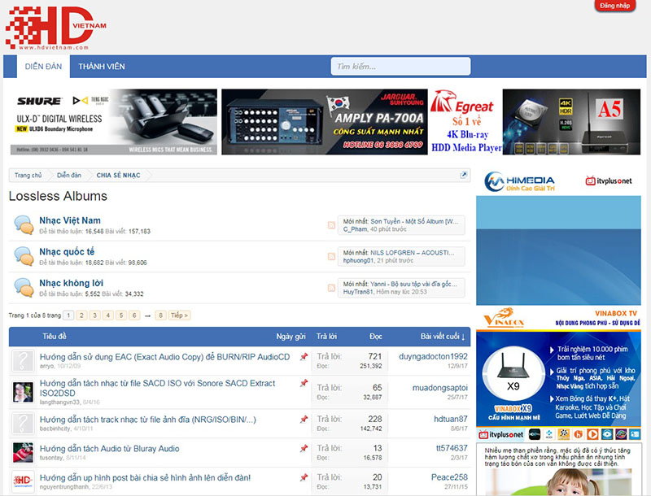Sort threads by Ngày gửi column
651x496 pixels.
coord(291,336)
